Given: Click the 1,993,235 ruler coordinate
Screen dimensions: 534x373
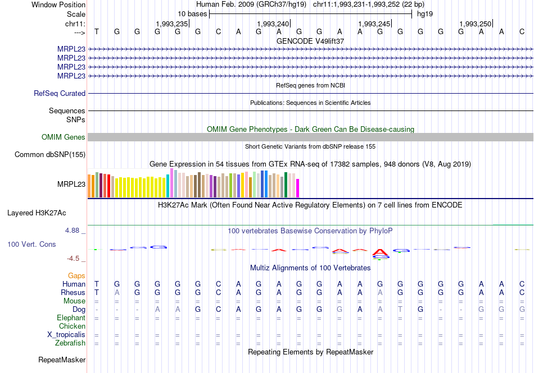Looking at the screenshot, I should click(x=171, y=24).
